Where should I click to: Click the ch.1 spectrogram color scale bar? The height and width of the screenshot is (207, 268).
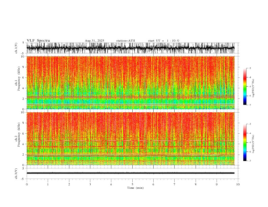coord(245,86)
